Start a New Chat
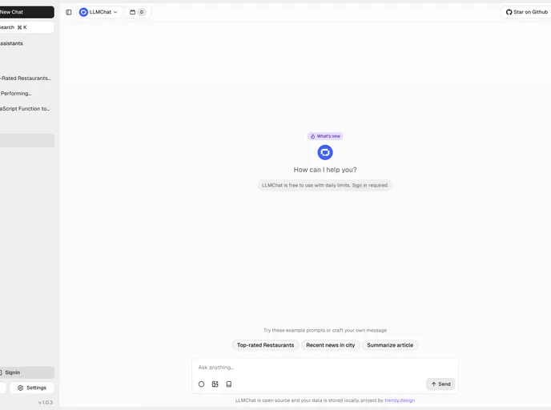This screenshot has width=551, height=410. click(x=26, y=12)
